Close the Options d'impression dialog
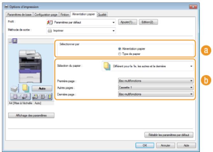The width and height of the screenshot is (213, 152). (193, 7)
